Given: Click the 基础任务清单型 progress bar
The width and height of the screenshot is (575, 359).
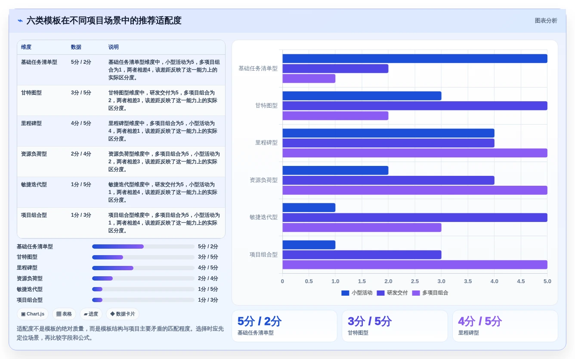Looking at the screenshot, I should [143, 247].
